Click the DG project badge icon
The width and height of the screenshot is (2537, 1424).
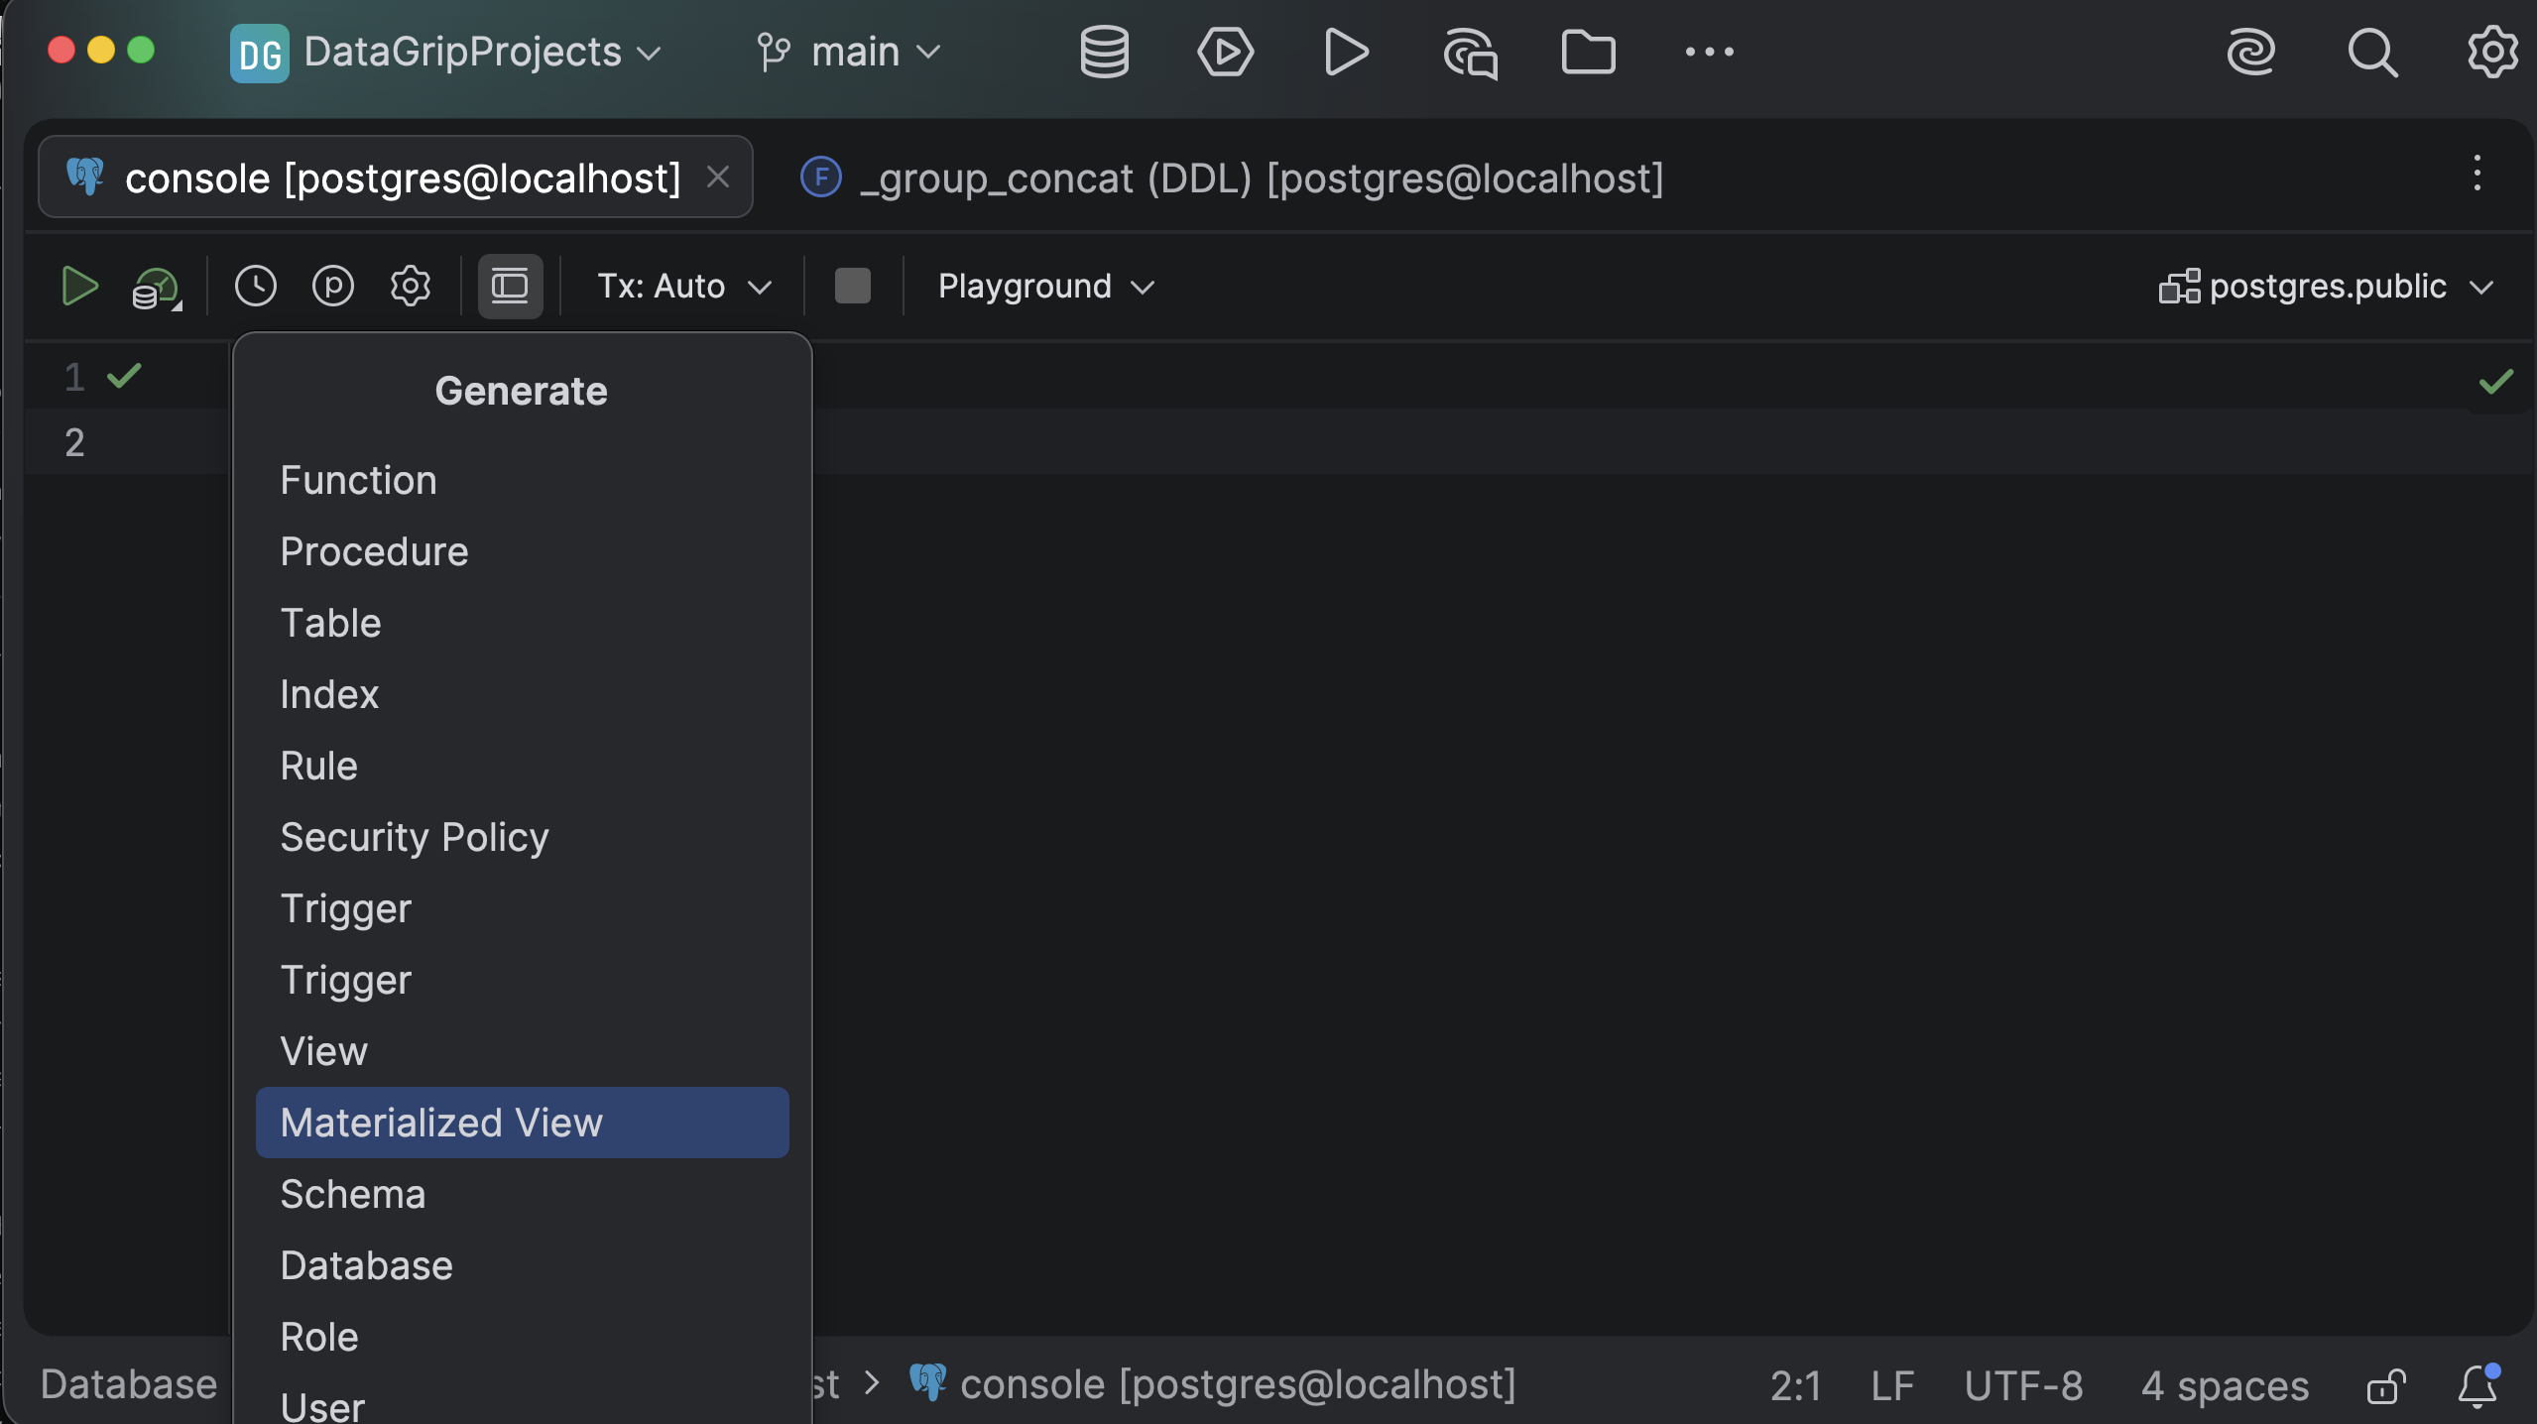(x=259, y=53)
